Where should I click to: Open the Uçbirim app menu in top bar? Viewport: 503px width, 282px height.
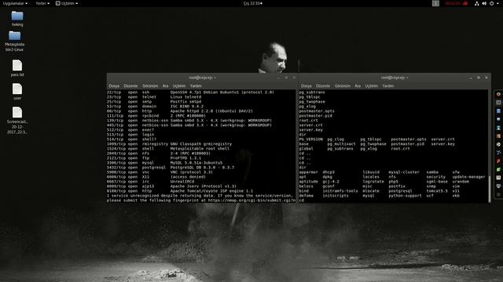tap(67, 3)
